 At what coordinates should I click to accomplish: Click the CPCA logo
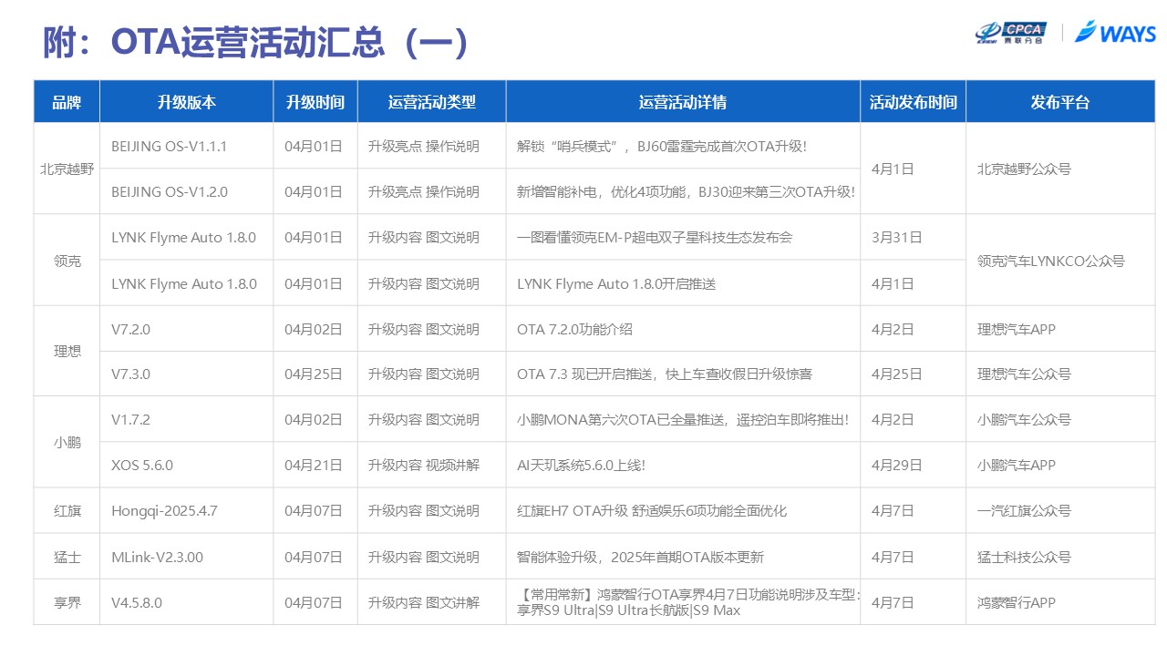(1010, 33)
